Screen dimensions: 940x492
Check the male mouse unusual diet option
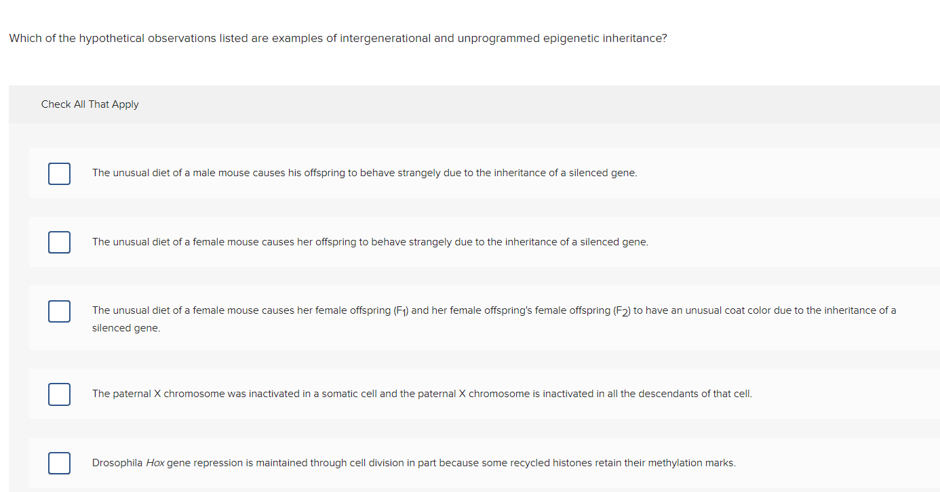click(59, 173)
